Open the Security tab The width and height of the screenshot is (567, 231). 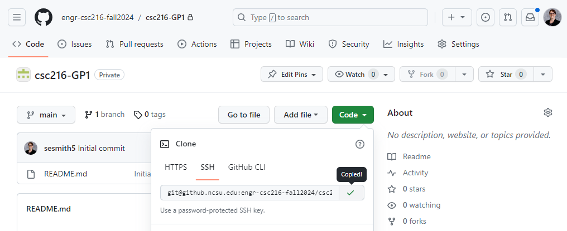[349, 44]
